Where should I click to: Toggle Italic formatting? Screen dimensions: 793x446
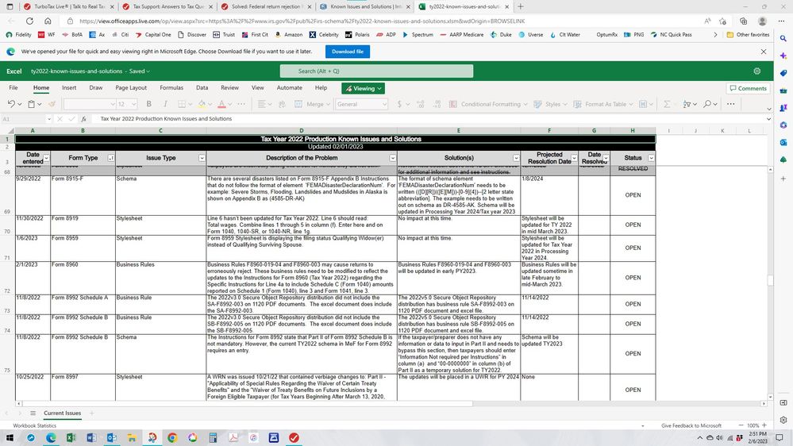165,104
